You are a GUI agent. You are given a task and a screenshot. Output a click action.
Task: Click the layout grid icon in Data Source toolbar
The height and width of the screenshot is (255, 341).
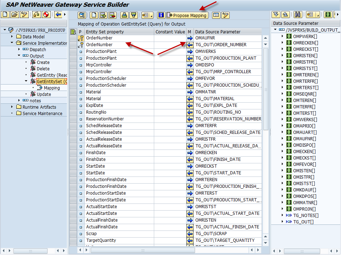310,15
